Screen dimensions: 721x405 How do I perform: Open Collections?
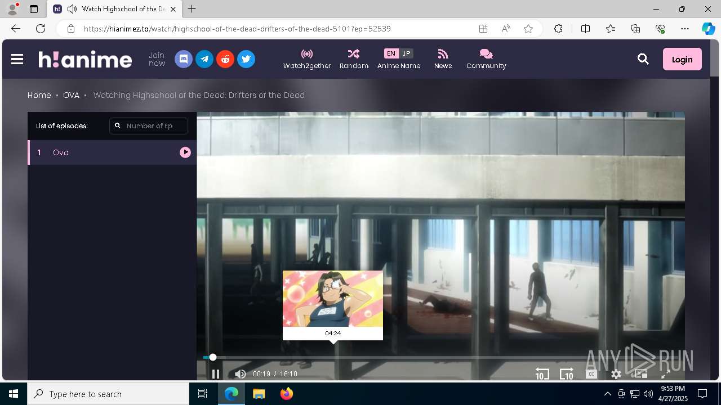coord(635,29)
